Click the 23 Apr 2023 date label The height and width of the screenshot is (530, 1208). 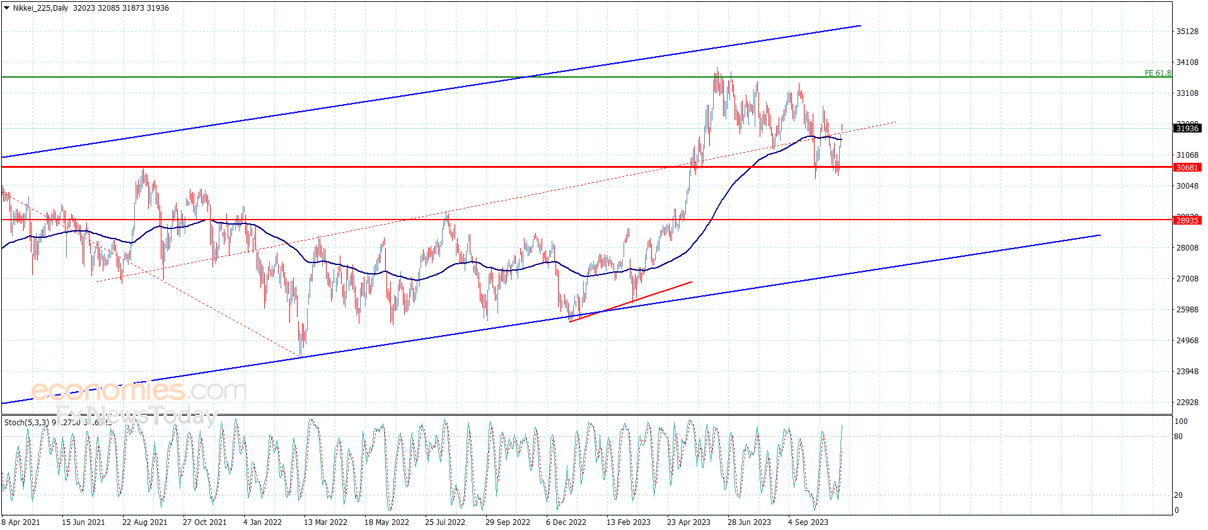pyautogui.click(x=688, y=522)
